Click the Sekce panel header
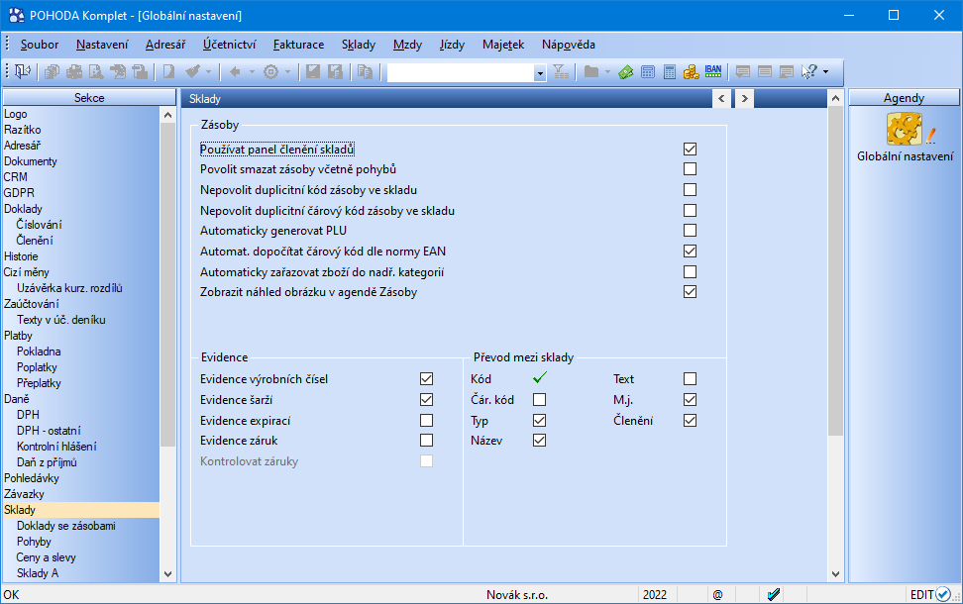The width and height of the screenshot is (963, 604). tap(89, 98)
